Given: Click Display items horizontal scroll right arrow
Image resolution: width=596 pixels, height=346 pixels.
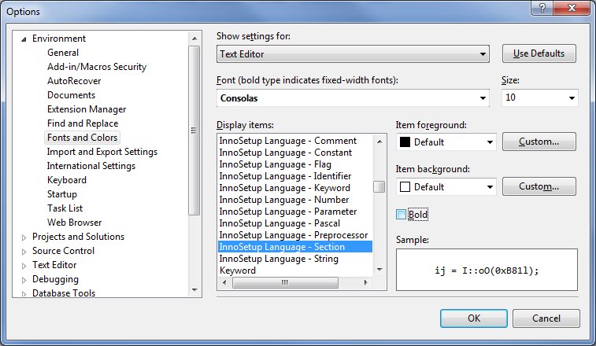Looking at the screenshot, I should (366, 282).
